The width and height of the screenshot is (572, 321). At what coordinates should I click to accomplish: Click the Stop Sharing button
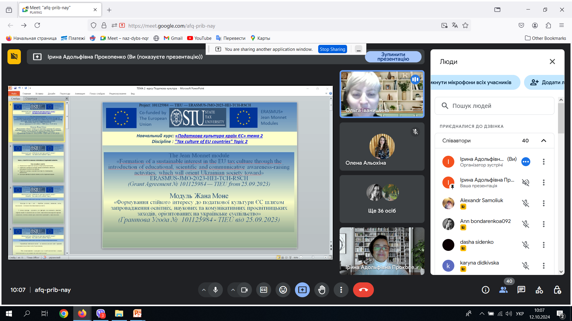click(x=332, y=49)
